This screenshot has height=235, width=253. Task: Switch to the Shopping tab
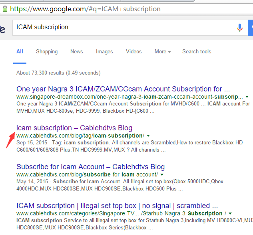coord(47,51)
